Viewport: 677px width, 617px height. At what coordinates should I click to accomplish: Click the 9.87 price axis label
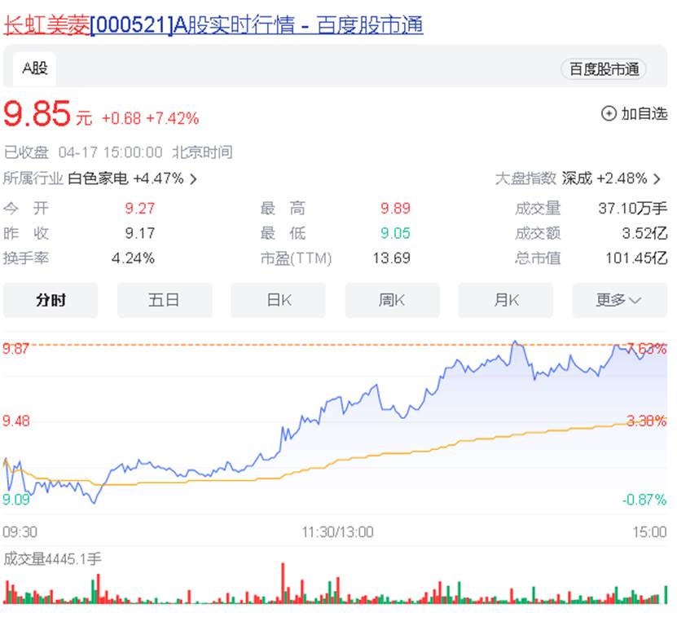click(x=16, y=349)
